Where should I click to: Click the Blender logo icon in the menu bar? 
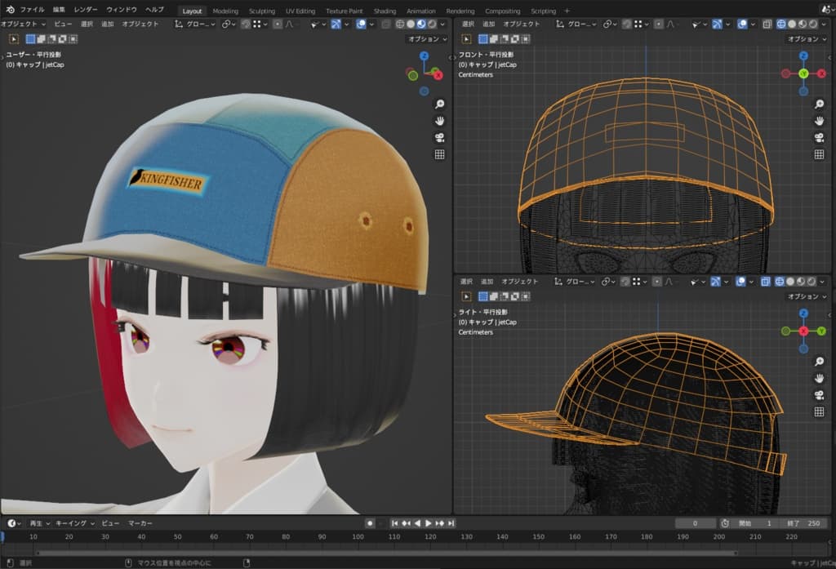10,10
